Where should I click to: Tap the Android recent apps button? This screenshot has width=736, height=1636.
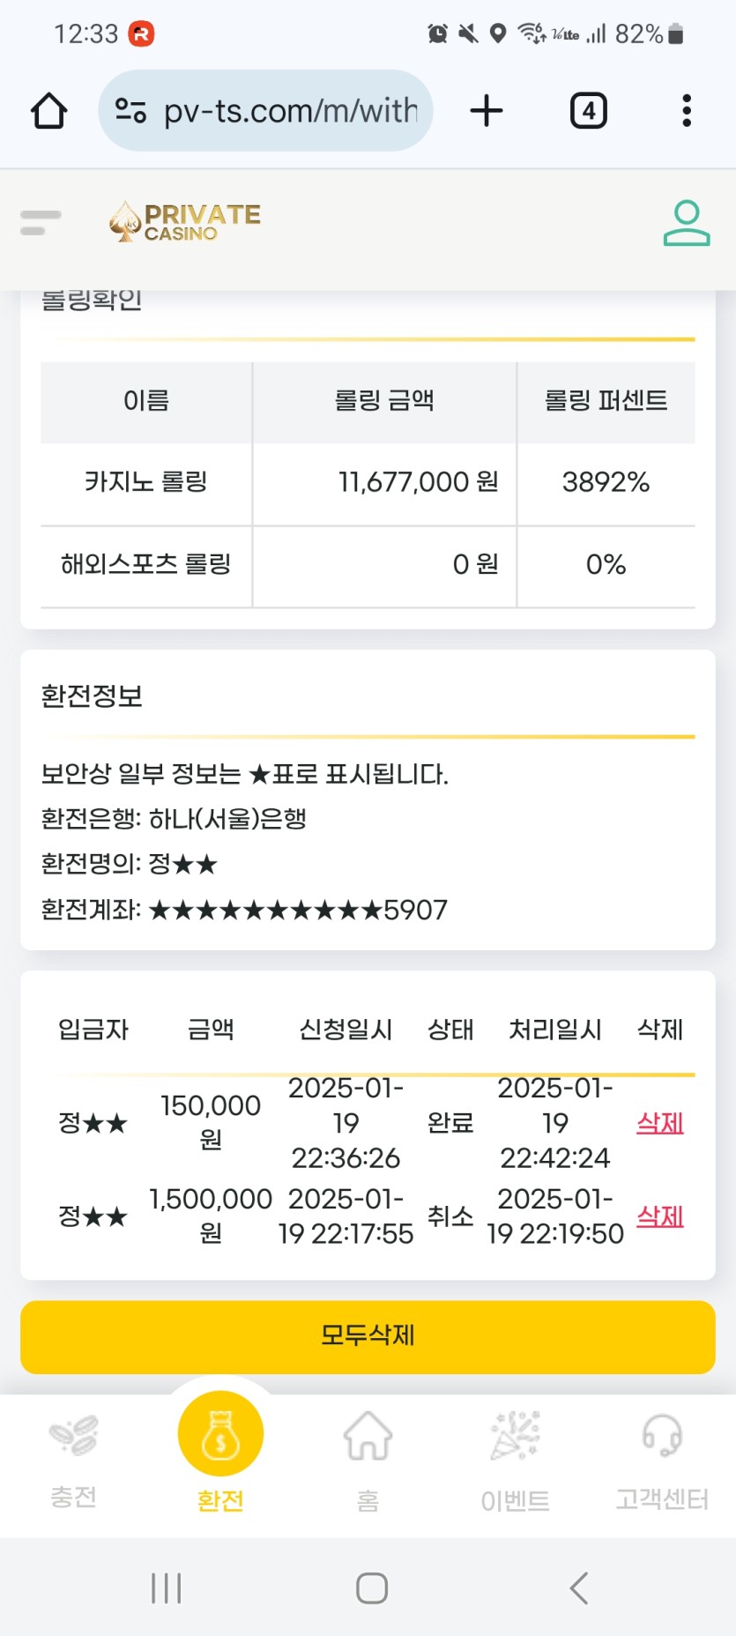click(x=166, y=1588)
